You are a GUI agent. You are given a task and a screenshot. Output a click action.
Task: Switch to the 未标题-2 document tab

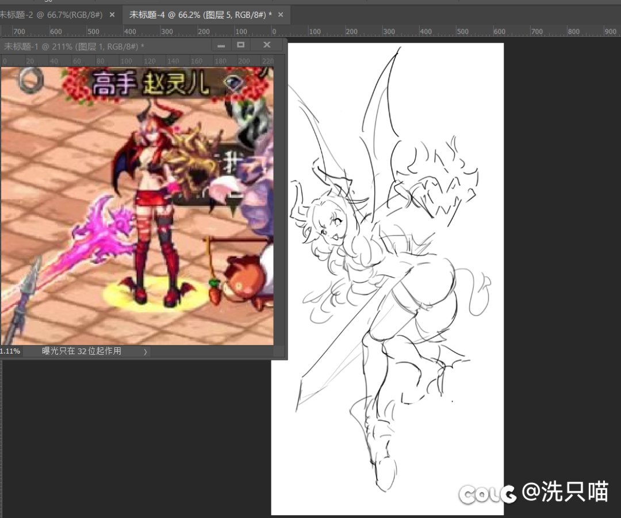click(x=51, y=15)
